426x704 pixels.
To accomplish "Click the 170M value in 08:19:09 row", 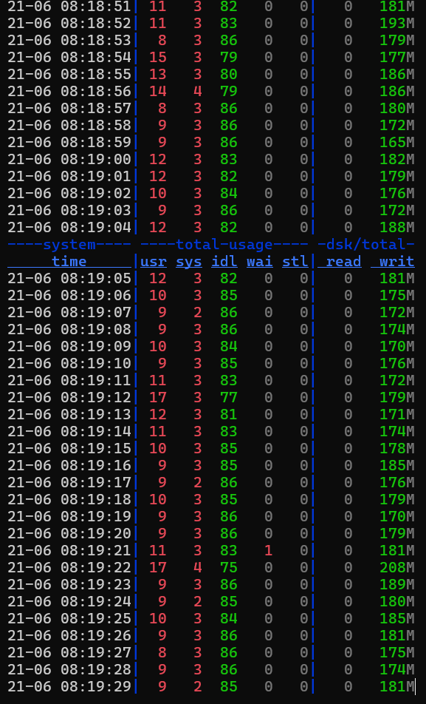I will tap(397, 347).
